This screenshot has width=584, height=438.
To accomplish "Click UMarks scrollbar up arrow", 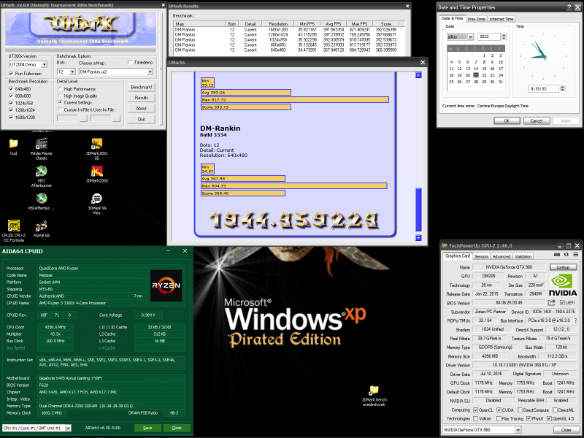I will pyautogui.click(x=418, y=75).
